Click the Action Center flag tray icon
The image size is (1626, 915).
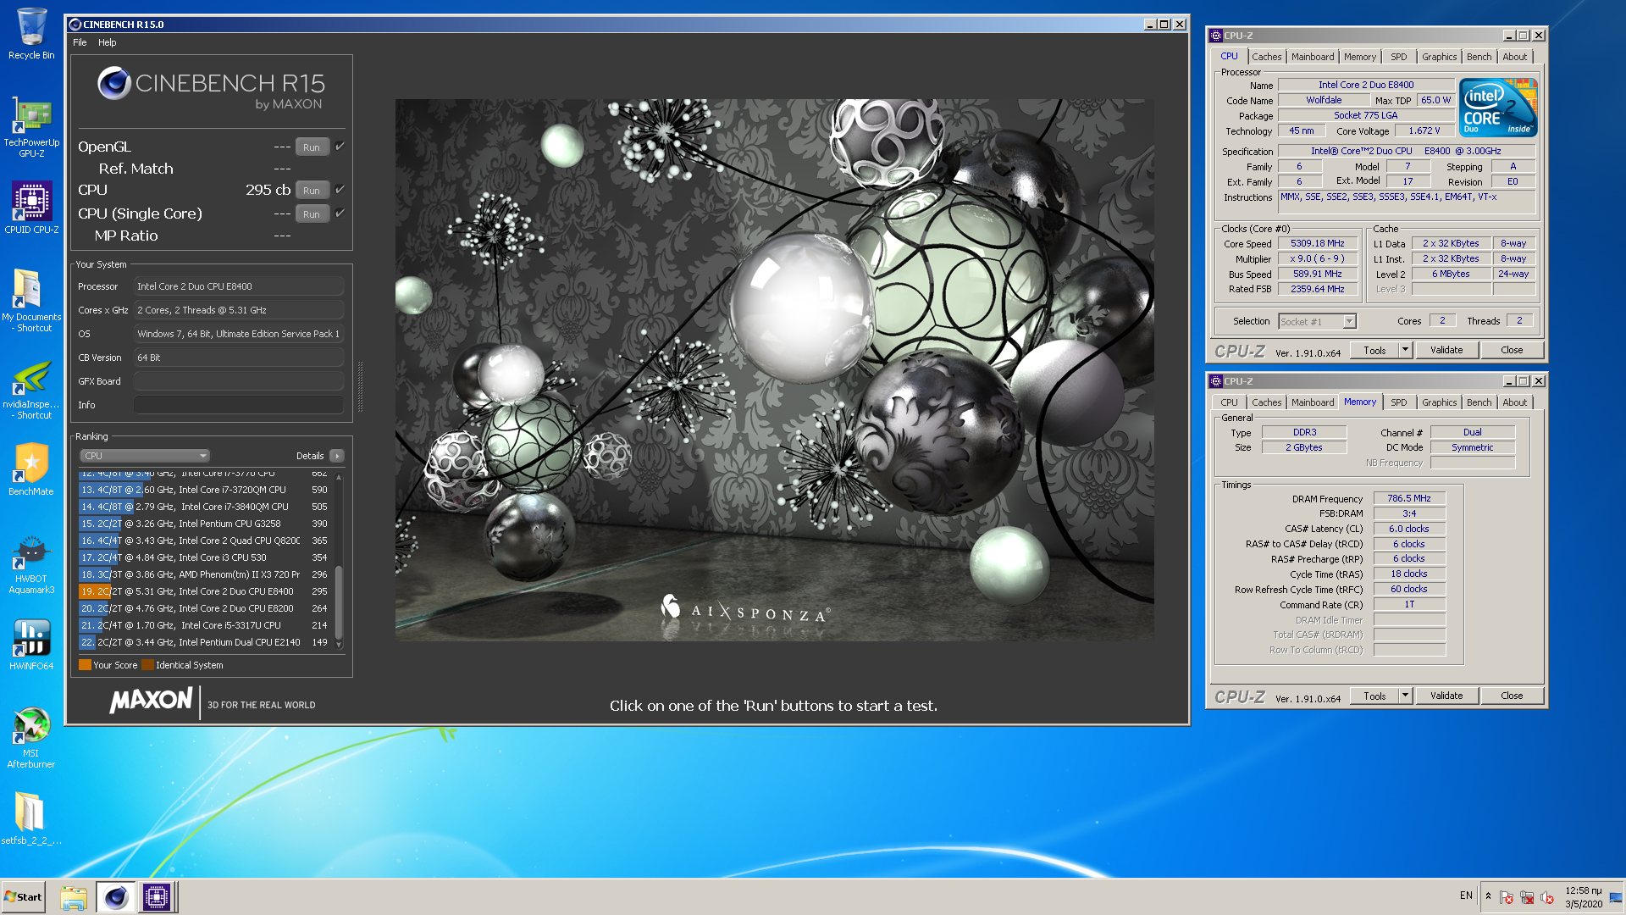(1507, 897)
